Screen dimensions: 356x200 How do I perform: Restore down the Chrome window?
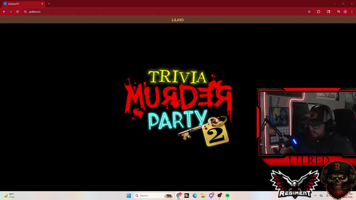pos(343,4)
